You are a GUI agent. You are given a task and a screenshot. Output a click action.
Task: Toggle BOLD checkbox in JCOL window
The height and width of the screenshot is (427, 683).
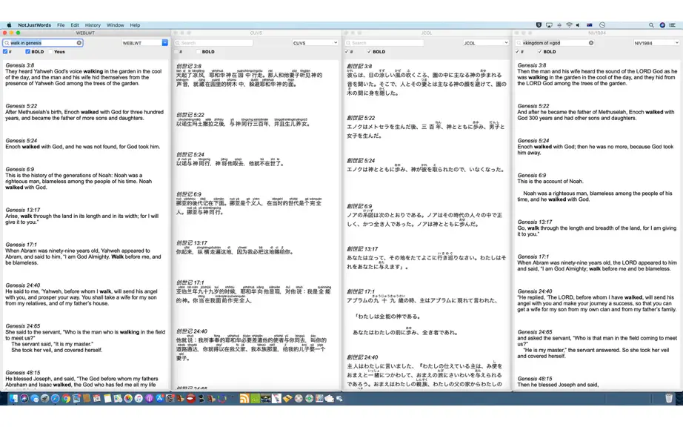coord(369,51)
